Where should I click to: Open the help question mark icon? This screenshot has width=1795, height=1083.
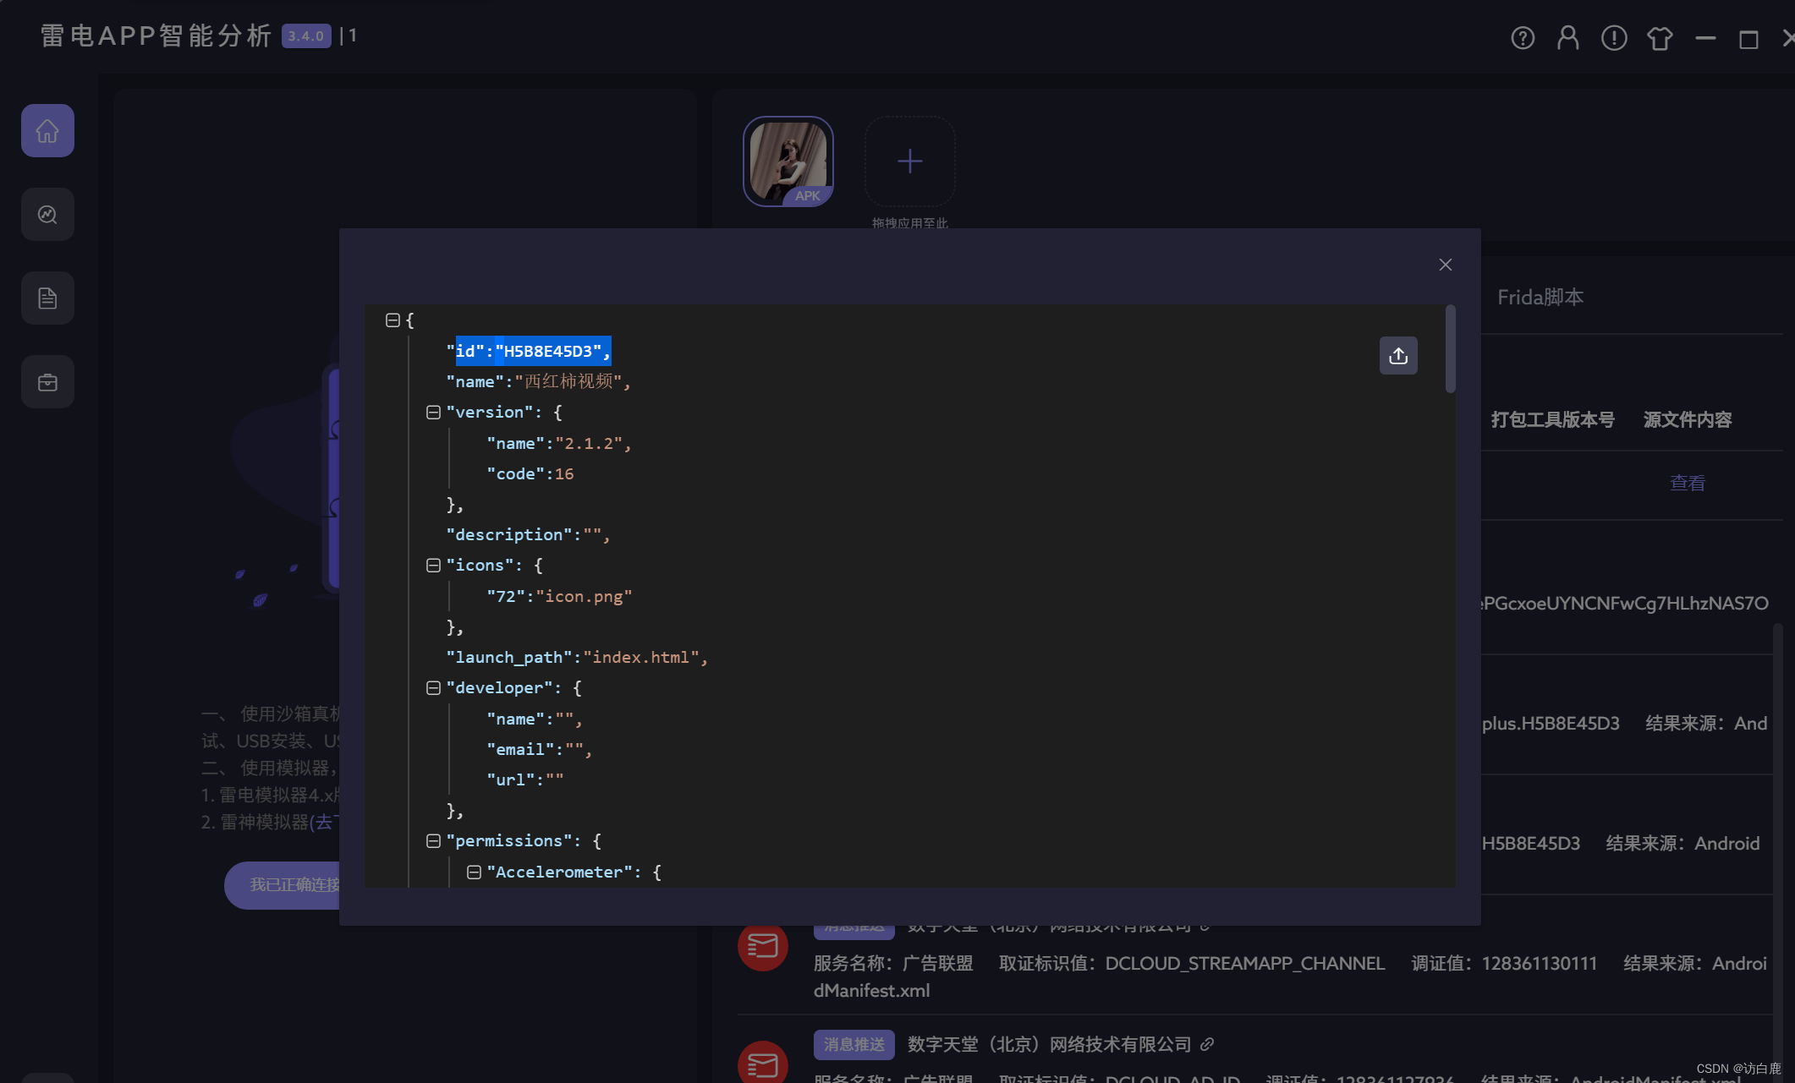click(1523, 38)
